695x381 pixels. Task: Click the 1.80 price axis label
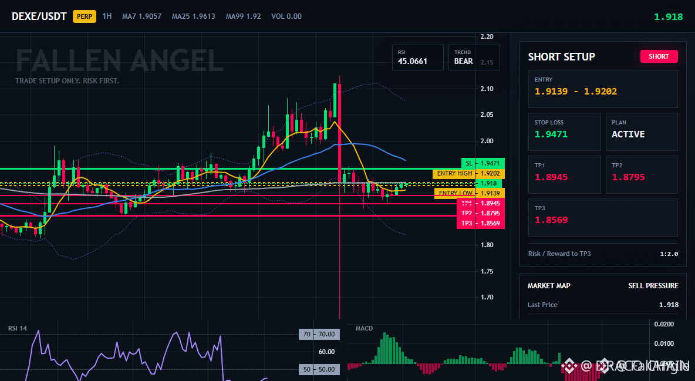pyautogui.click(x=487, y=245)
